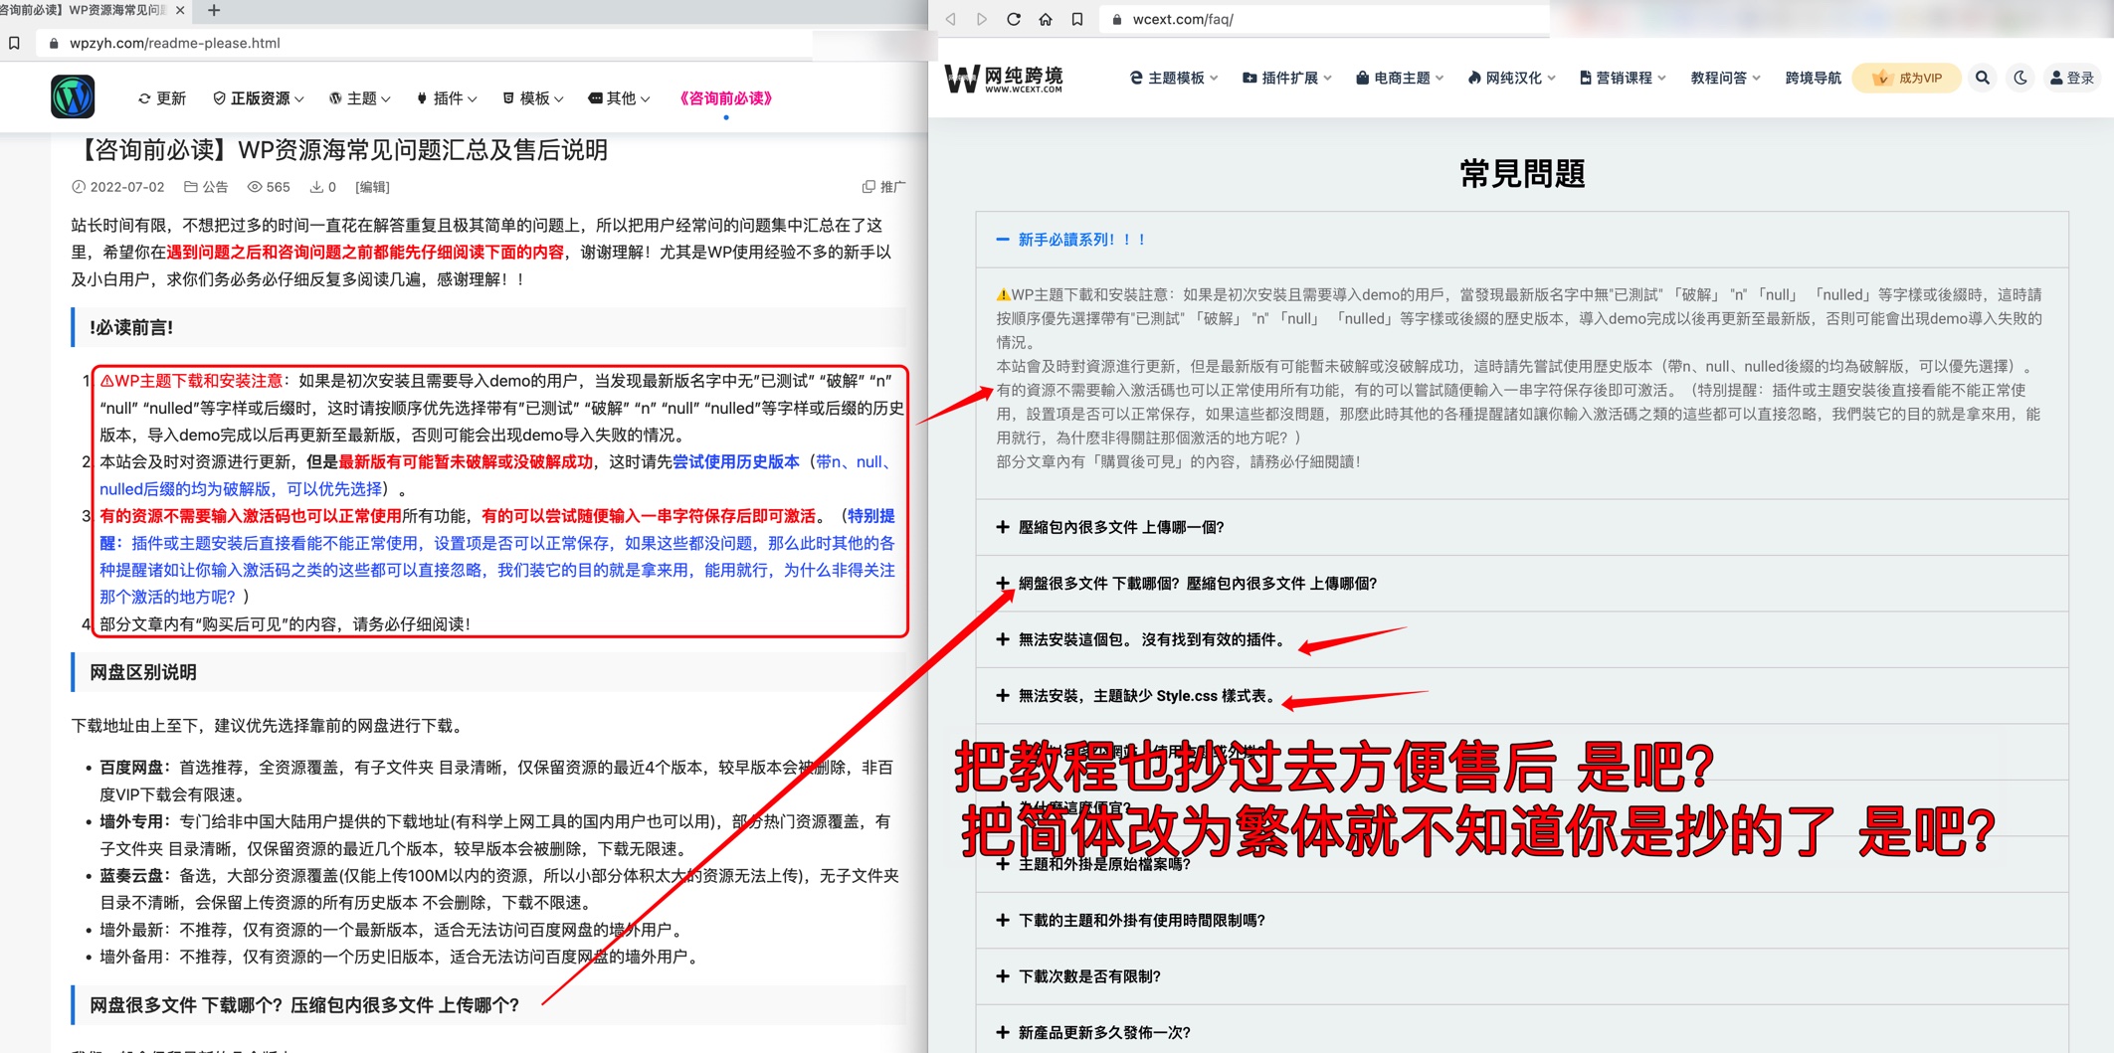
Task: Expand the 模板 dropdown menu
Action: coord(533,98)
